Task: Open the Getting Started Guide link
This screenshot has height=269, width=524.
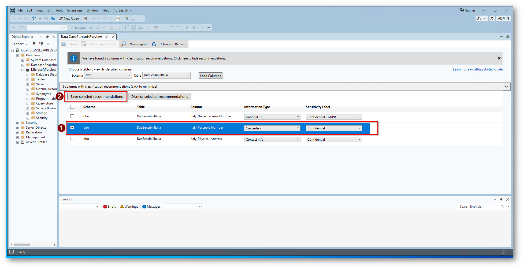Action: point(477,69)
